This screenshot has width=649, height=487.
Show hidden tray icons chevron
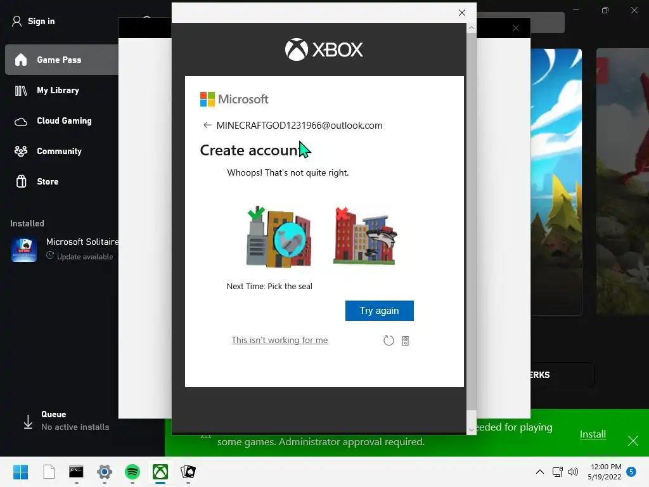pyautogui.click(x=540, y=472)
